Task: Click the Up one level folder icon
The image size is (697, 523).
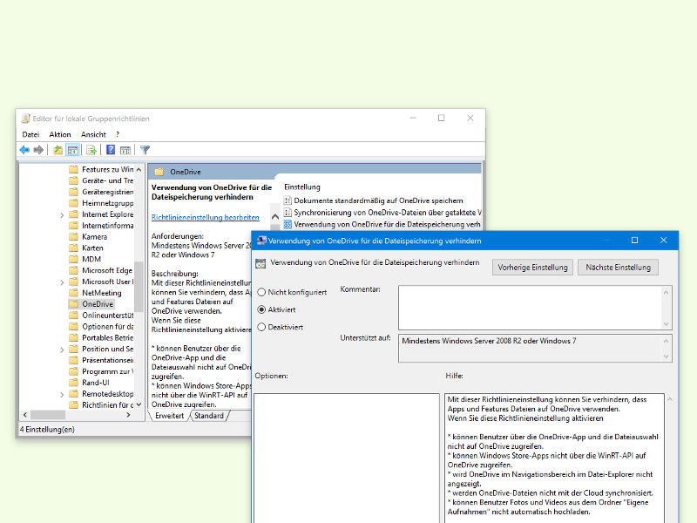Action: coord(58,150)
